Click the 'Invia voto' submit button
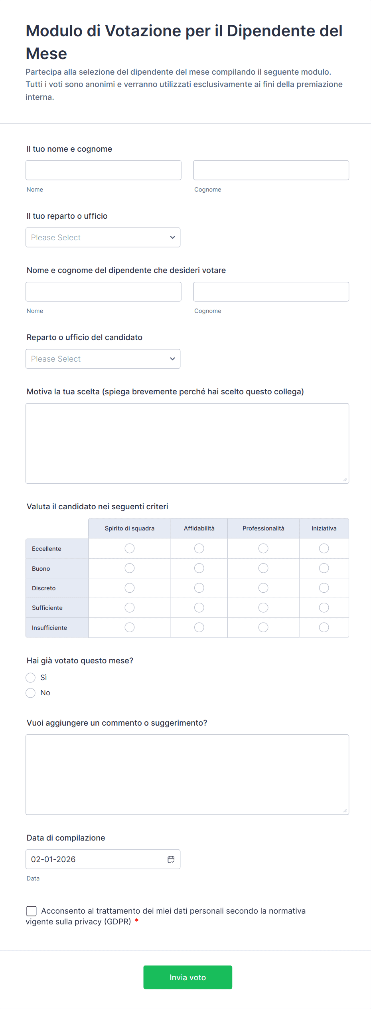This screenshot has height=1009, width=371. click(x=187, y=977)
